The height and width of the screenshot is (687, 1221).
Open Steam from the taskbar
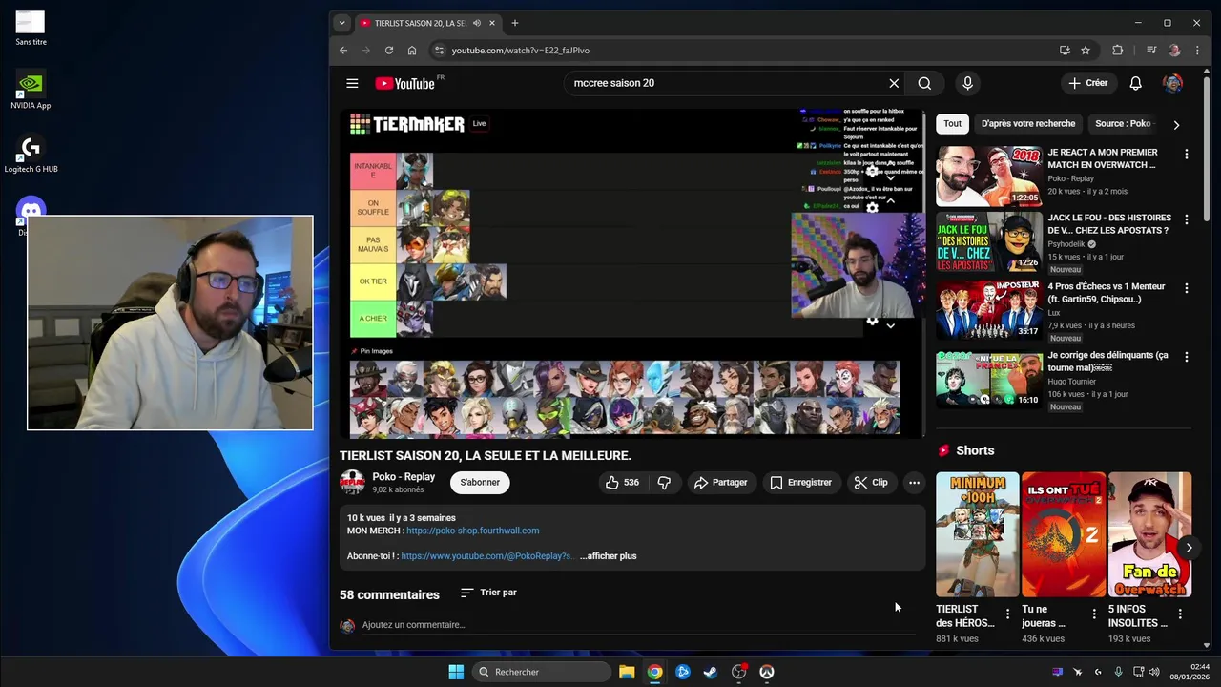(710, 672)
